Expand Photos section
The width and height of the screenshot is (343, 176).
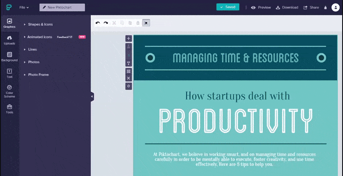32,62
